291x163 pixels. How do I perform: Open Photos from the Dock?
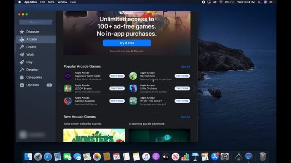[97, 157]
